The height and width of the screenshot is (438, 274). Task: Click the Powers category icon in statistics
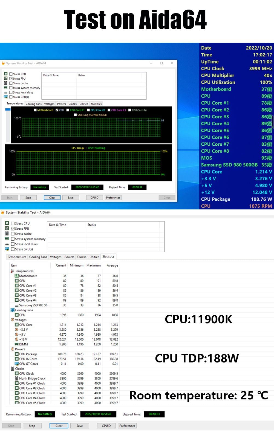coord(13,349)
